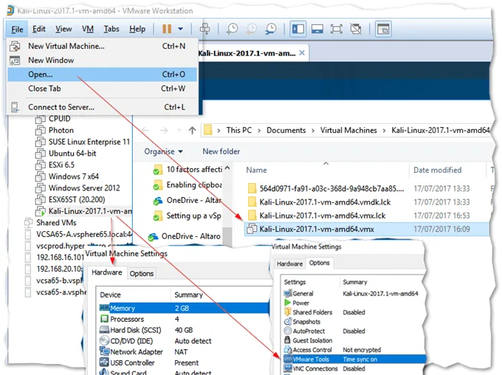
Task: Select Windows Server 2012 VM
Action: (84, 188)
